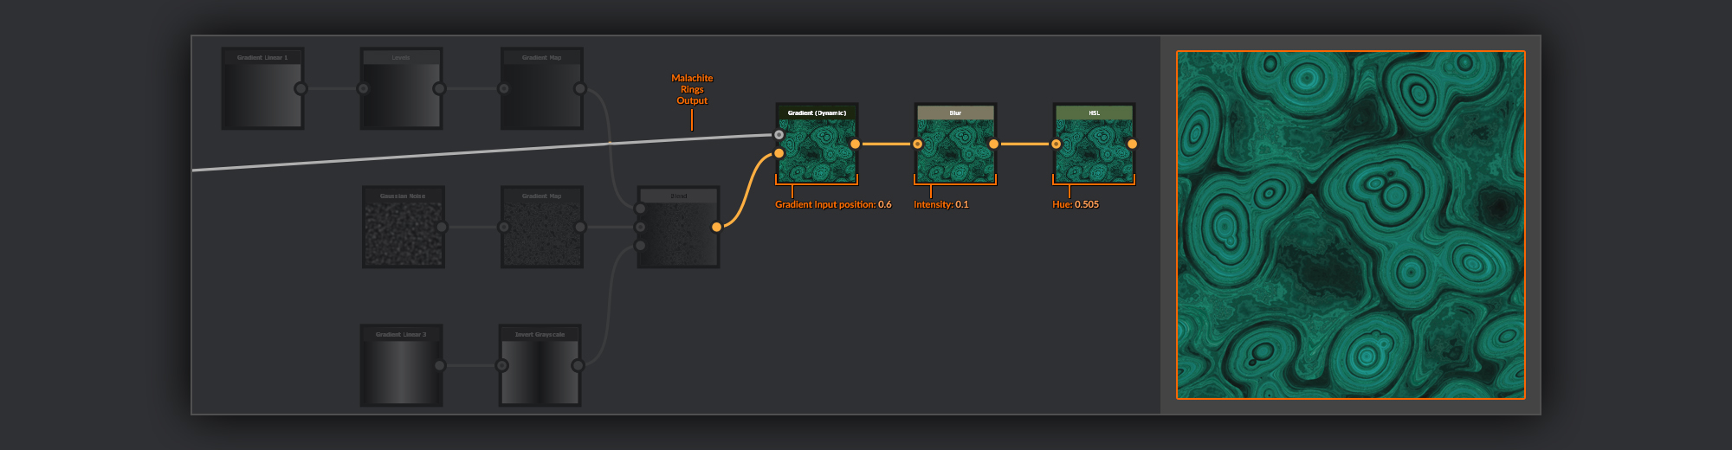The width and height of the screenshot is (1732, 450).
Task: Click the Blend node bottom input port
Action: (x=640, y=246)
